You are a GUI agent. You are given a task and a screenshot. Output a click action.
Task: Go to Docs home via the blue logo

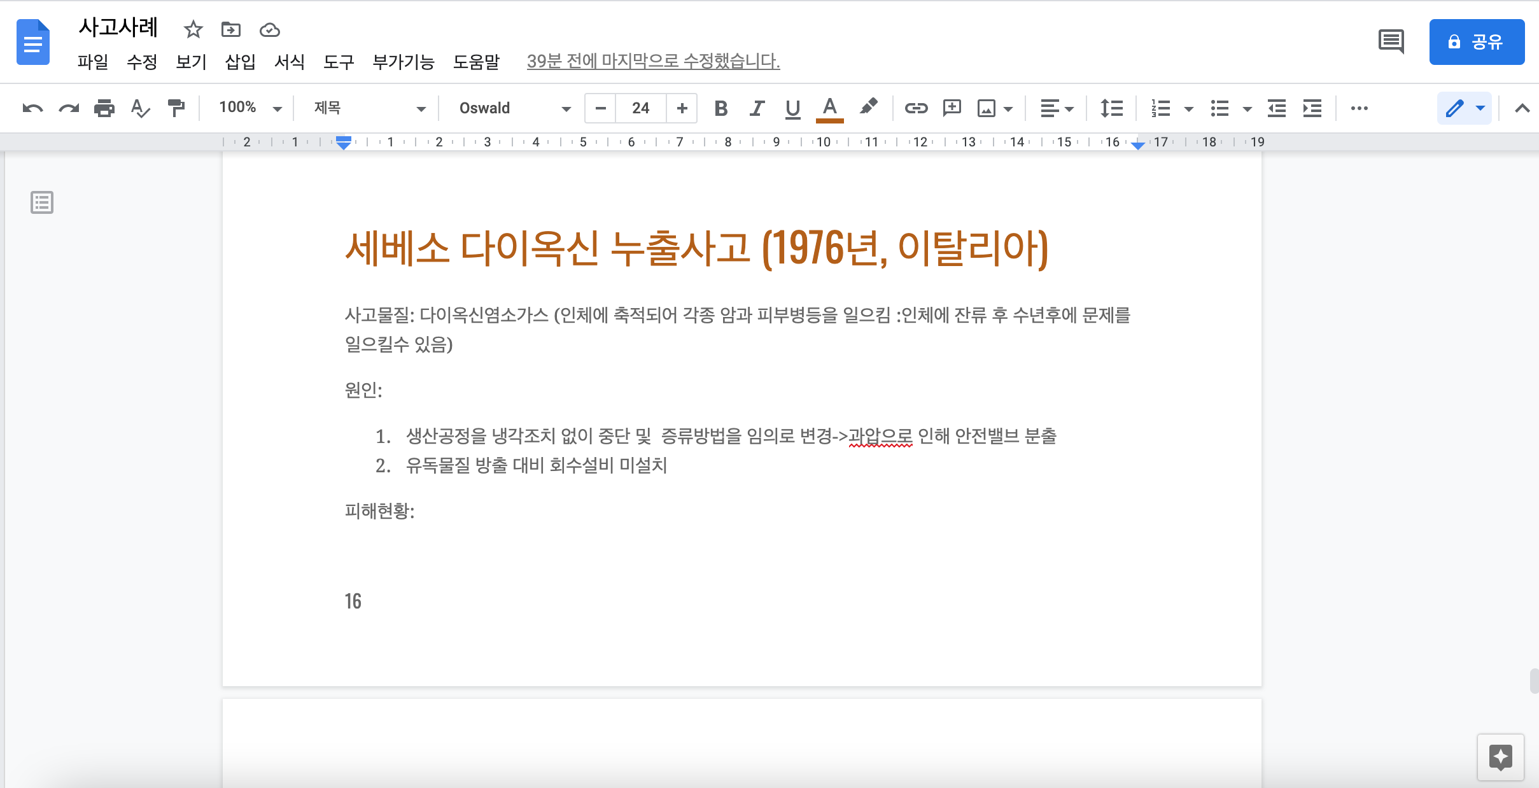pos(33,42)
